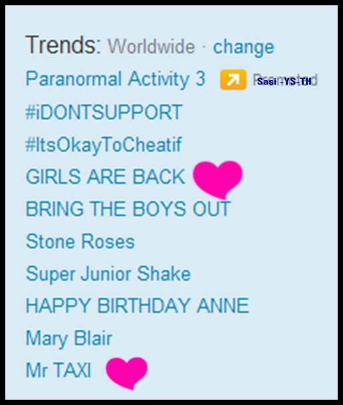The image size is (343, 405).
Task: Click the Trends heading text
Action: coord(63,45)
